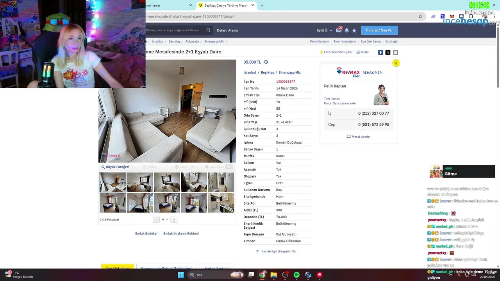Image resolution: width=500 pixels, height=281 pixels.
Task: Click İlan ile İlgili Şikayetim Var link
Action: (x=277, y=251)
